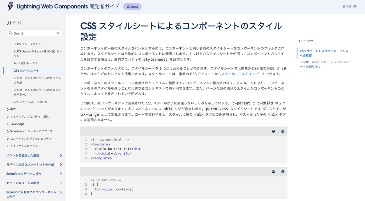Click the Guides pill button
This screenshot has width=365, height=201.
coord(132,7)
